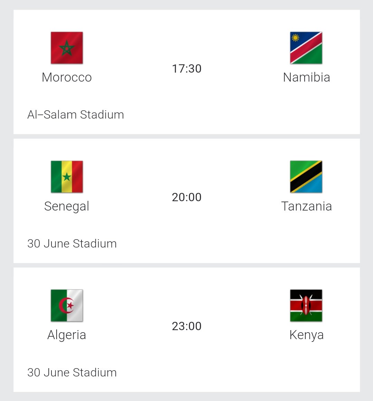373x401 pixels.
Task: Select the 17:30 kickoff time
Action: pos(186,68)
